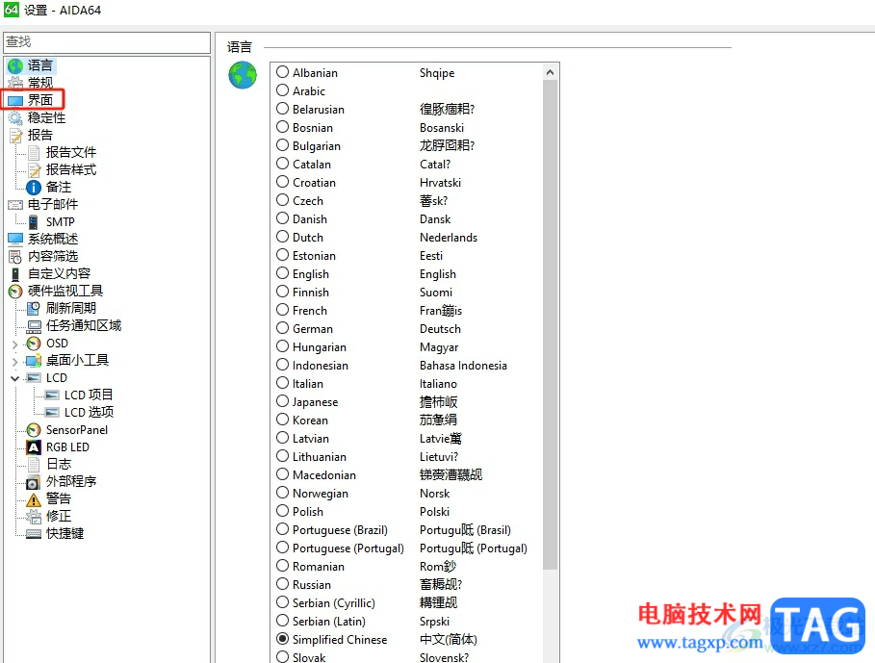Click the gear icon beside 稳定性

(x=15, y=117)
